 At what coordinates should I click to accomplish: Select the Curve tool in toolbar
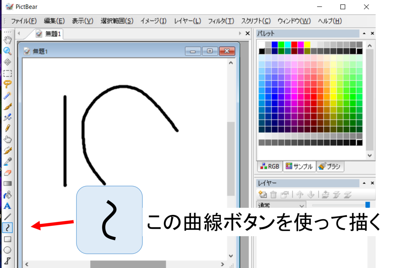point(7,227)
